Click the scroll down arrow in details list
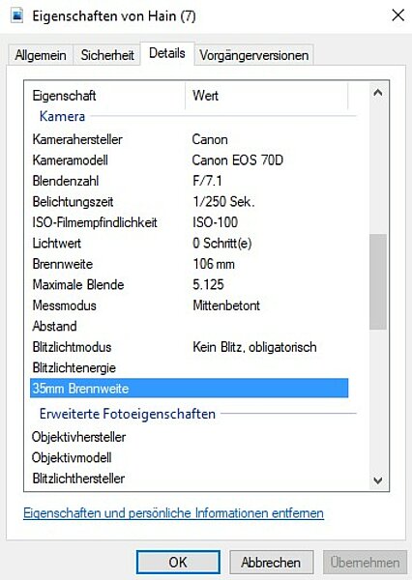Image resolution: width=412 pixels, height=580 pixels. [378, 480]
